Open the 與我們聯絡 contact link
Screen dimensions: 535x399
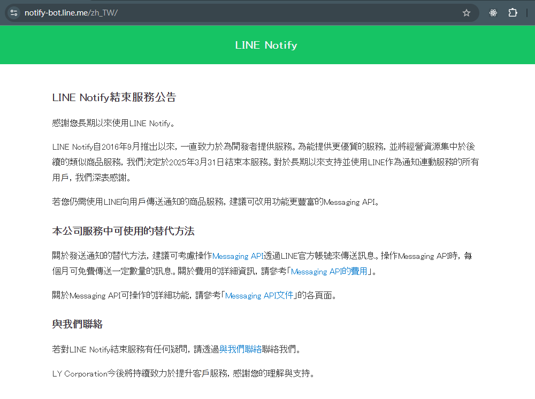click(x=241, y=349)
